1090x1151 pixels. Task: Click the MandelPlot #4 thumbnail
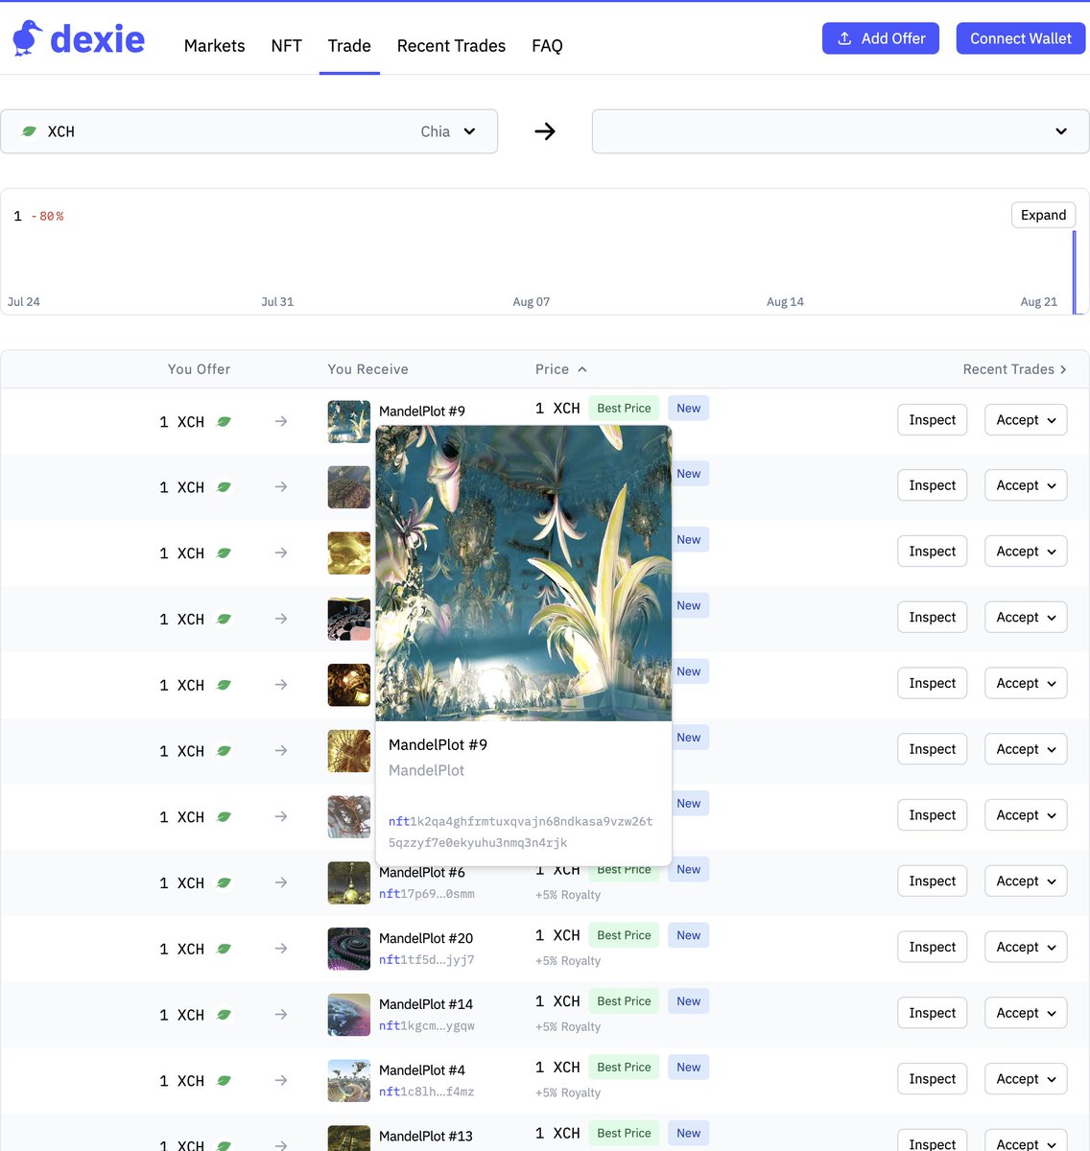coord(349,1081)
